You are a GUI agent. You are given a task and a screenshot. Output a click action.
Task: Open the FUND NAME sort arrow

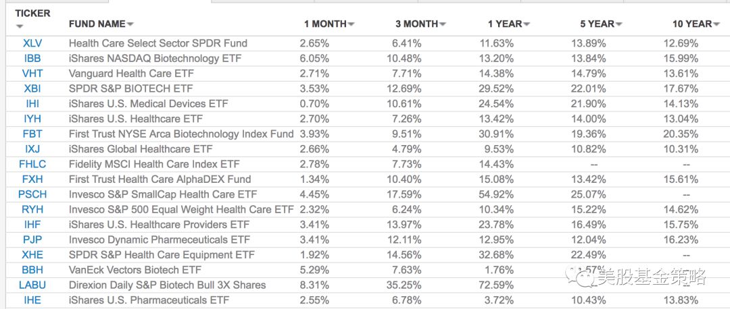pos(130,24)
